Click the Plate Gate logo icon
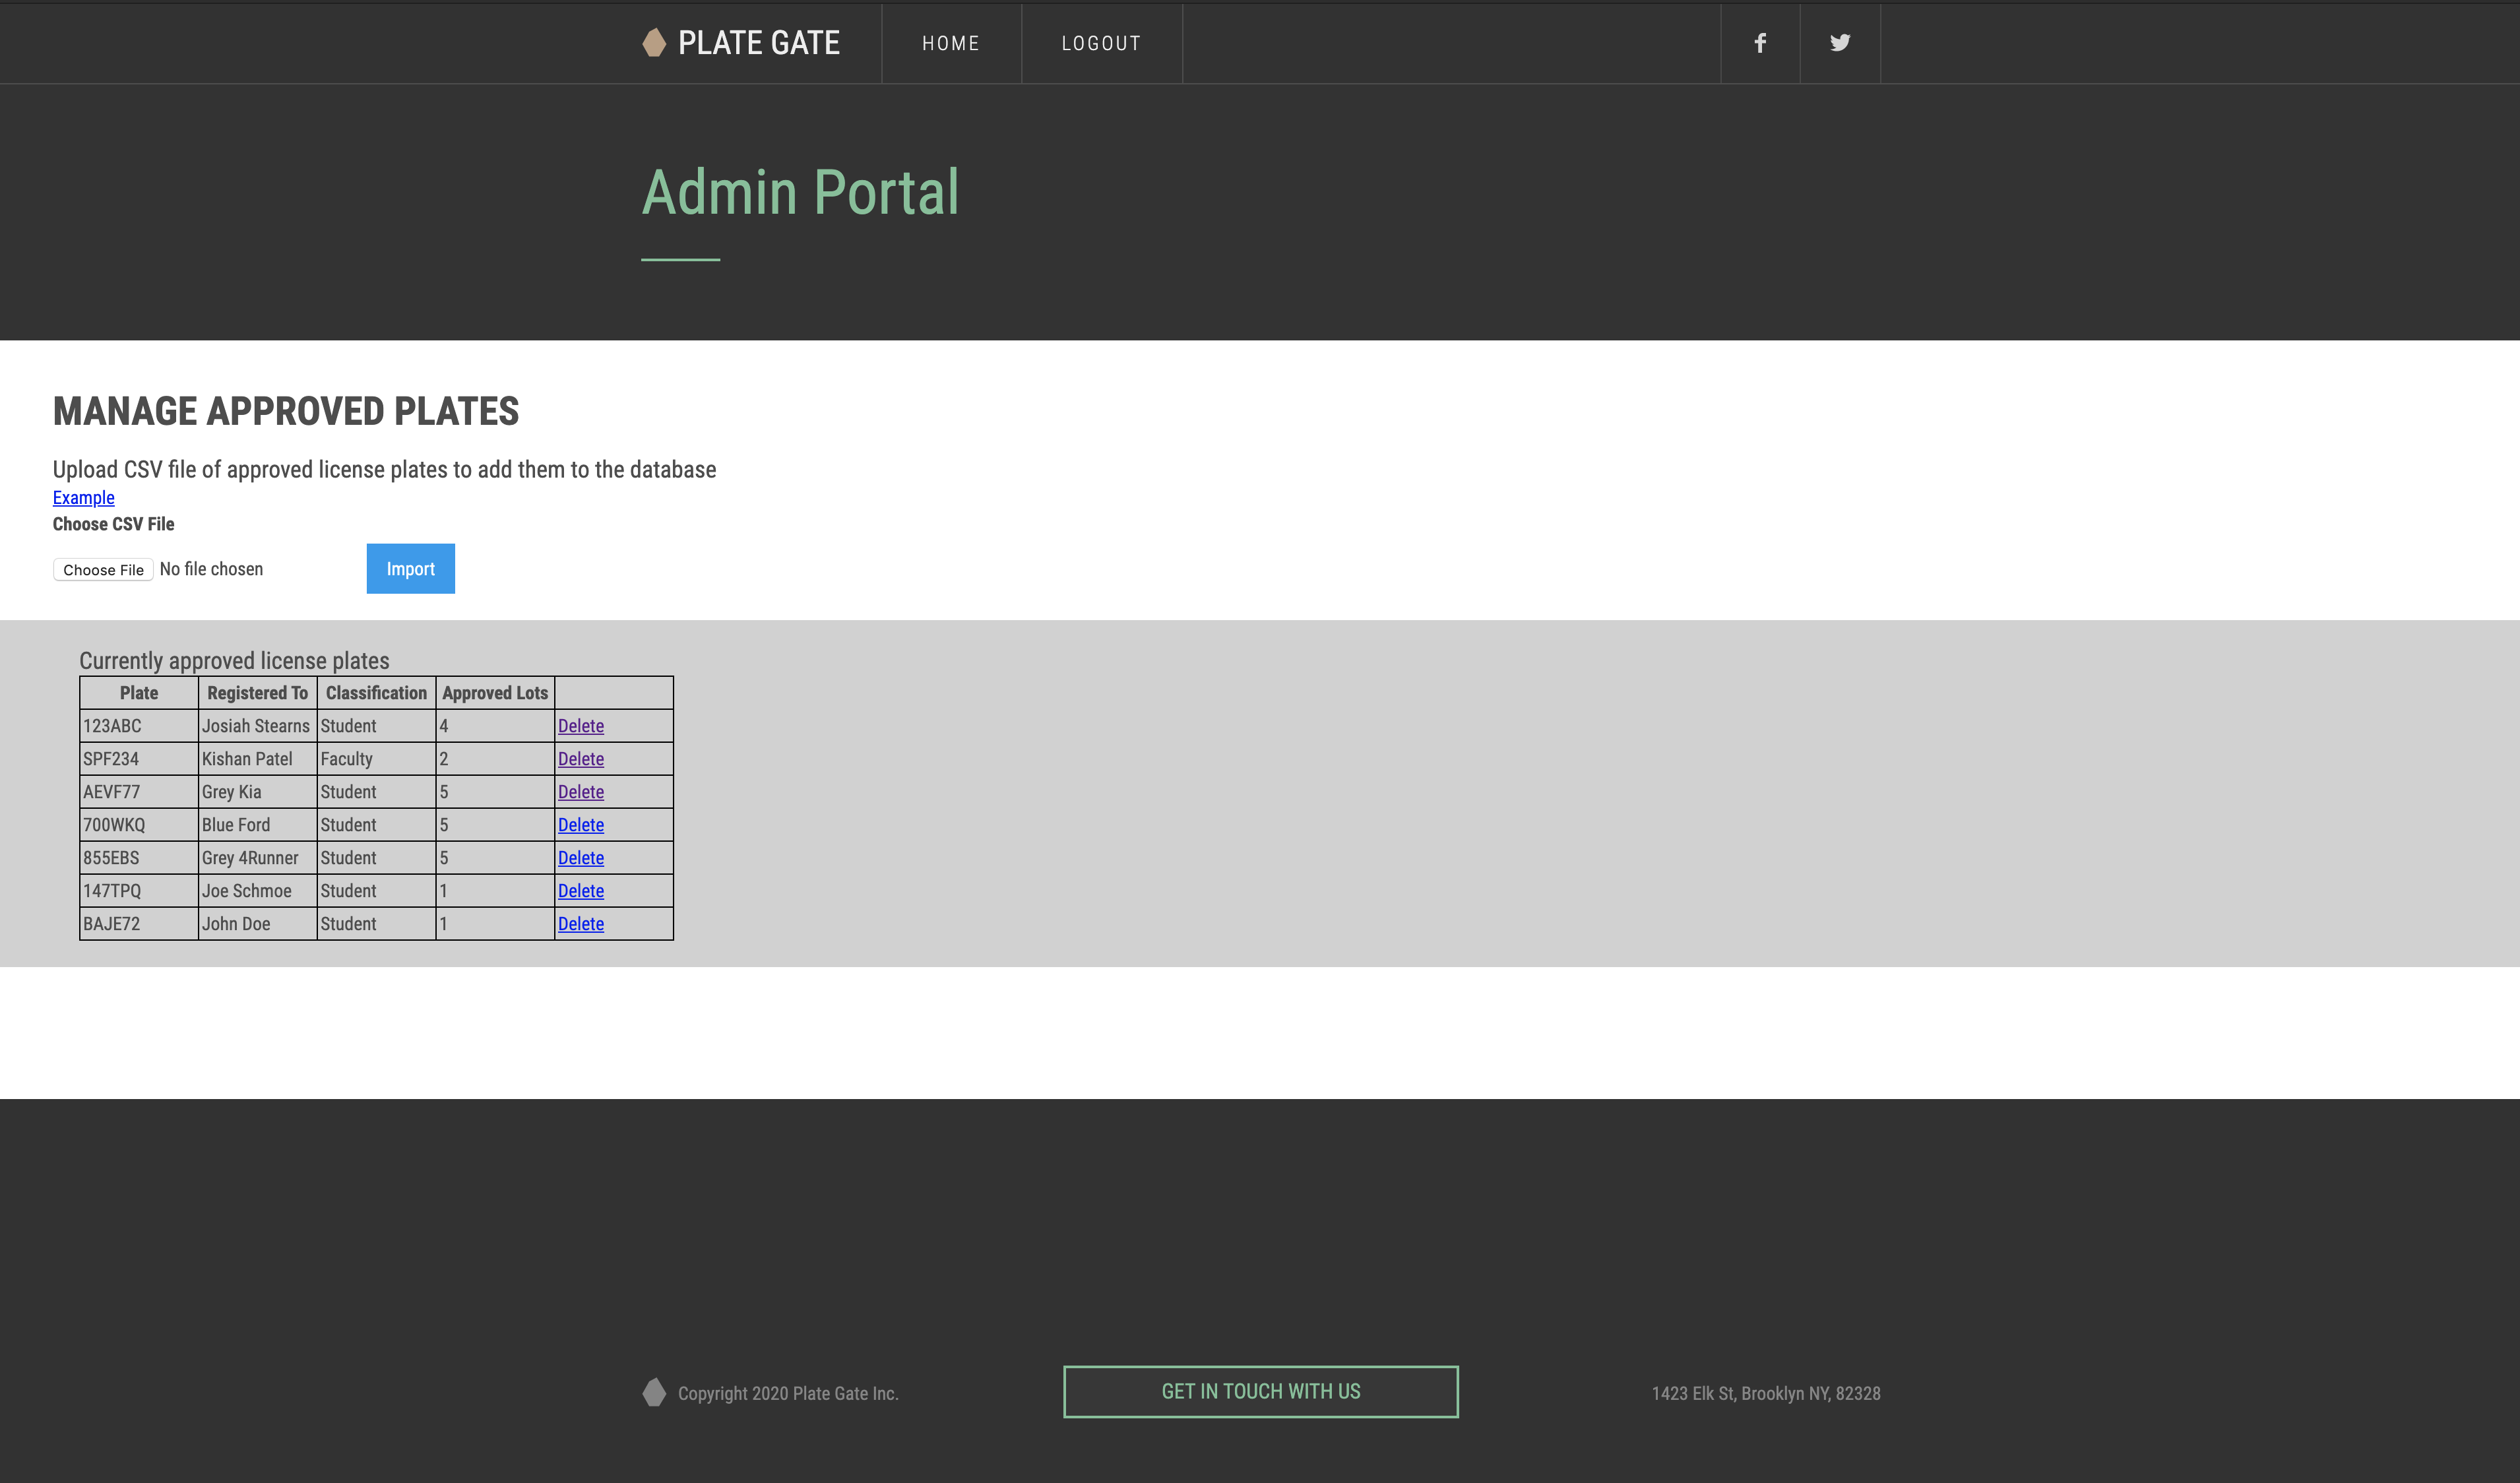2520x1483 pixels. 654,43
